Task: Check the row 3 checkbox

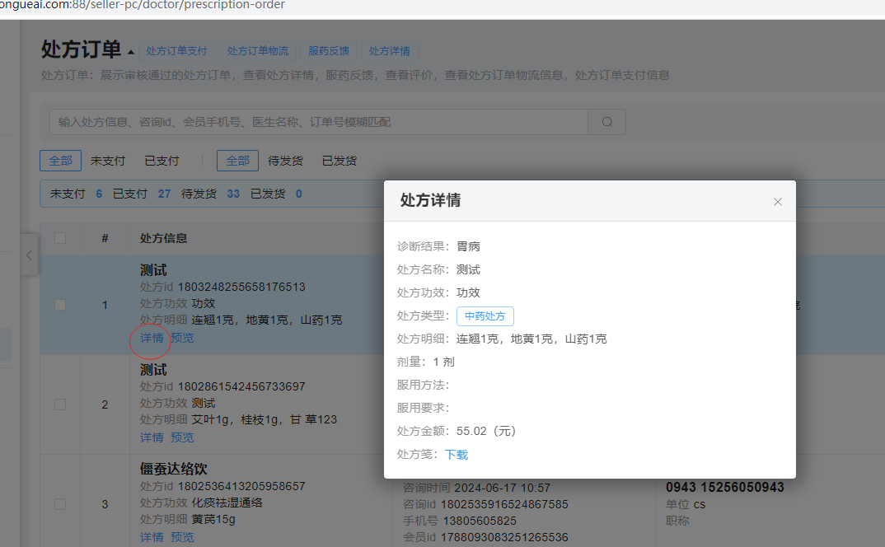Action: [60, 504]
